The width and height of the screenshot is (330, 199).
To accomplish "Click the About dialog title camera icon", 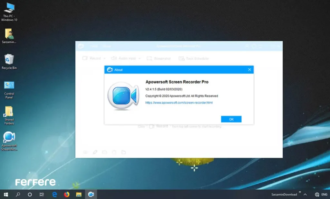I will (x=110, y=70).
